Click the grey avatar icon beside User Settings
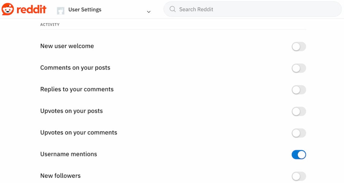The image size is (344, 183). 61,10
